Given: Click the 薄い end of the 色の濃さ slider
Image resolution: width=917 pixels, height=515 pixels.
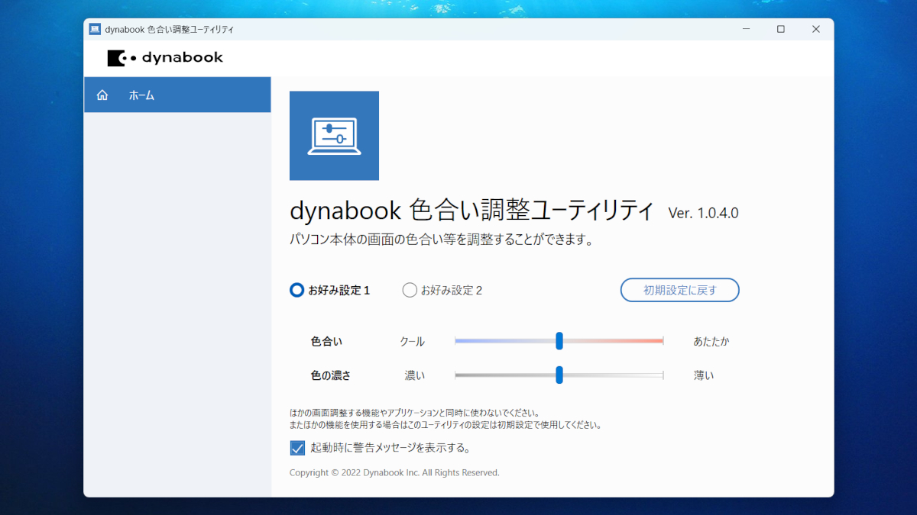Looking at the screenshot, I should [x=661, y=375].
